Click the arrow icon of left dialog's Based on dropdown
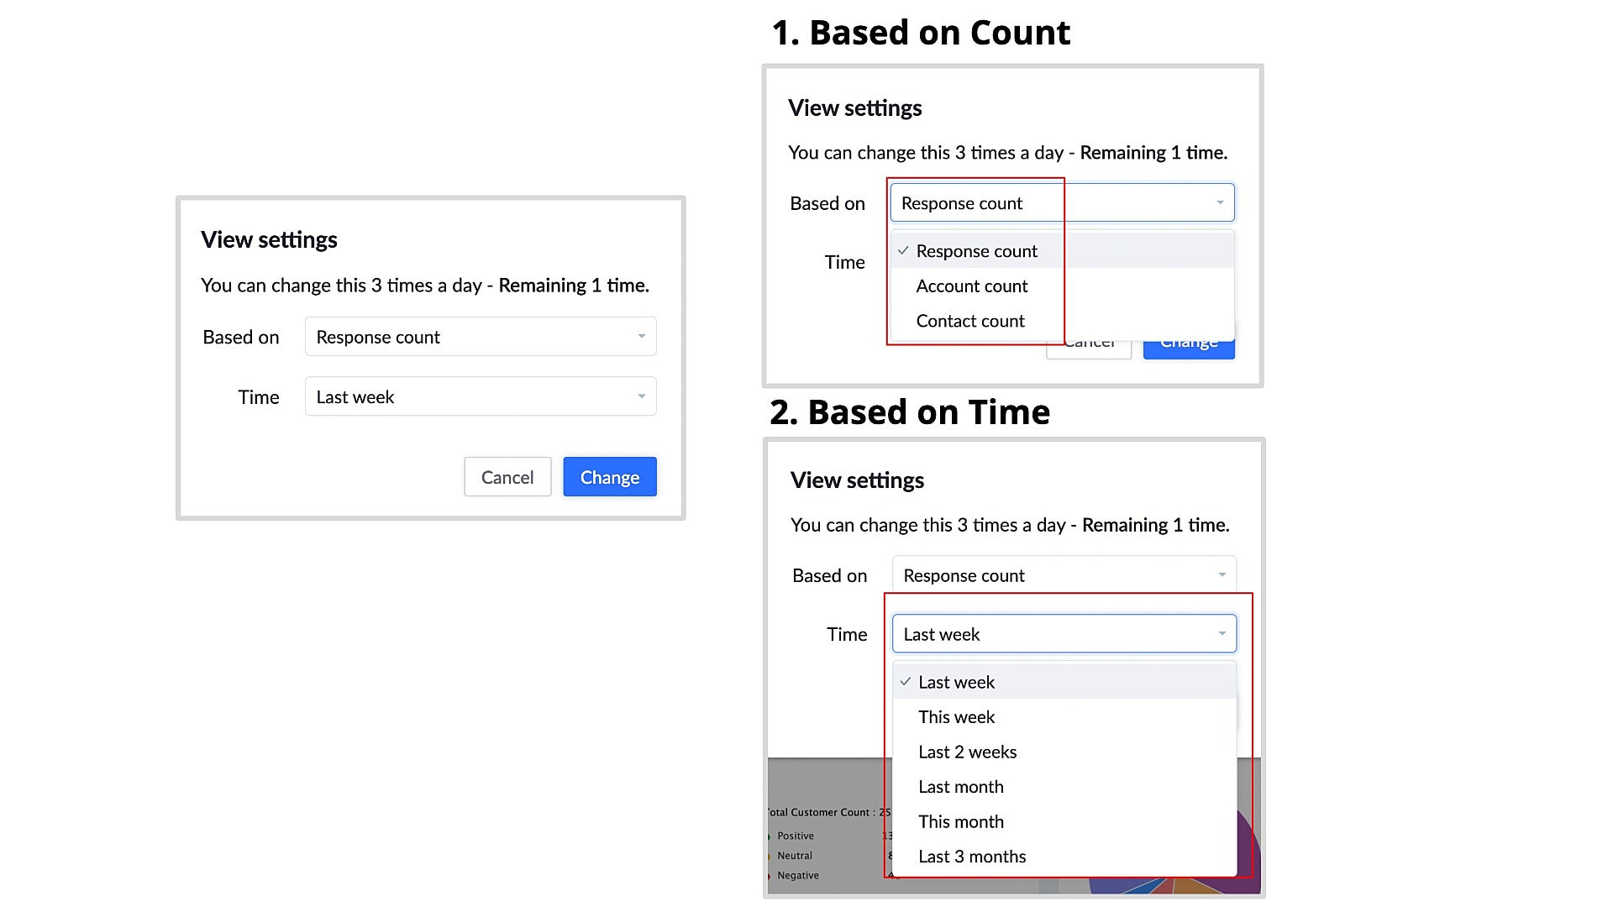This screenshot has height=907, width=1613. (x=641, y=336)
